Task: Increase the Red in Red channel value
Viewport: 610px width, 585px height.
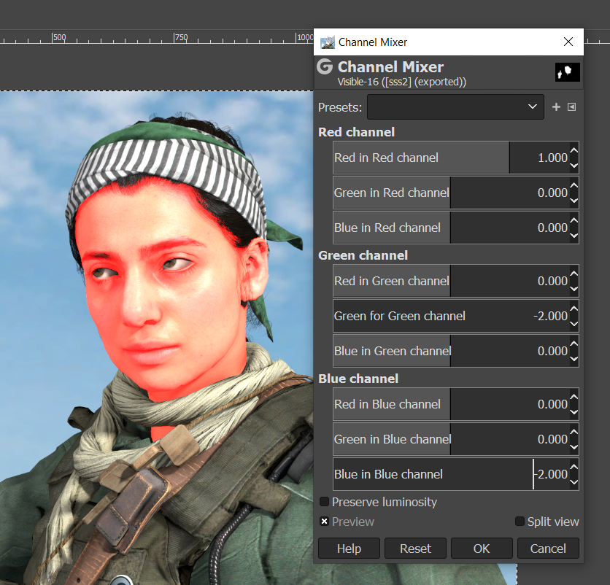Action: [574, 150]
